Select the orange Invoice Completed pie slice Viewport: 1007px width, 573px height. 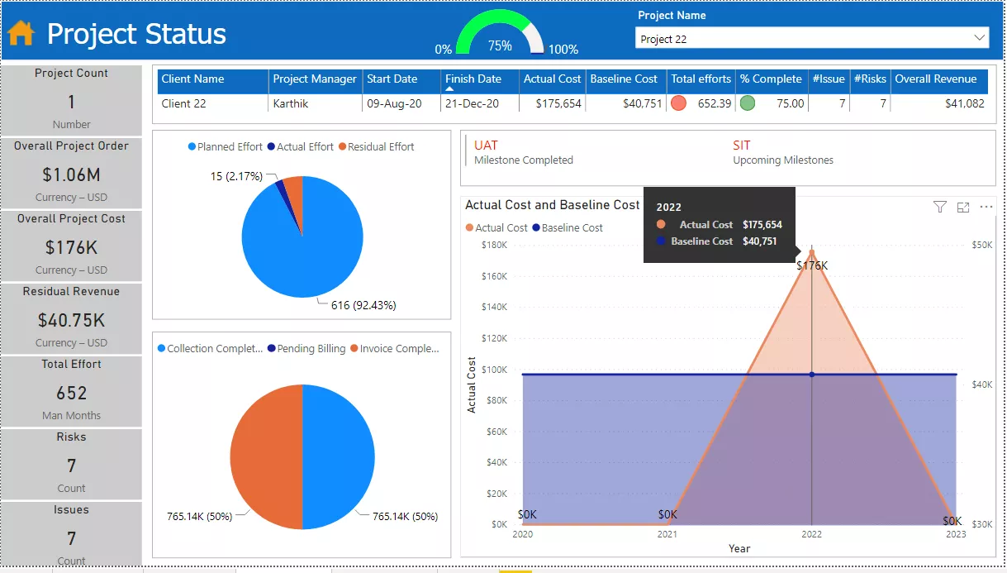264,456
